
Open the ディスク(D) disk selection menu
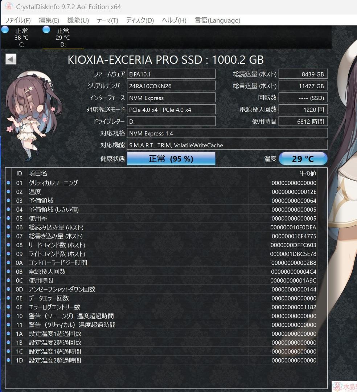pyautogui.click(x=139, y=20)
